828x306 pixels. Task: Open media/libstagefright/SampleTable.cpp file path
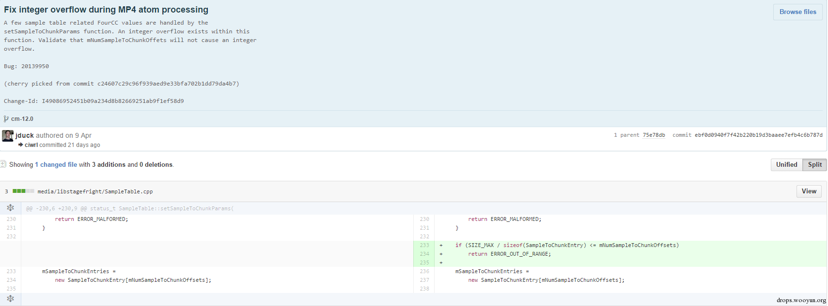pos(95,192)
